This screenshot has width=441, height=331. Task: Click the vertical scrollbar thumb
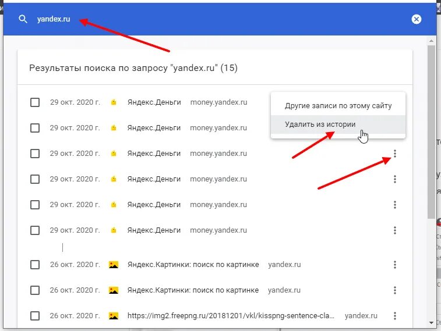(x=432, y=131)
